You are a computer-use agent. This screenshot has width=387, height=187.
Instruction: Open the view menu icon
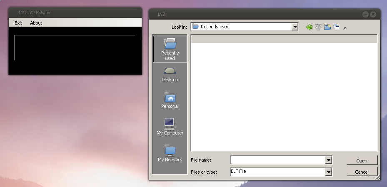(x=337, y=27)
